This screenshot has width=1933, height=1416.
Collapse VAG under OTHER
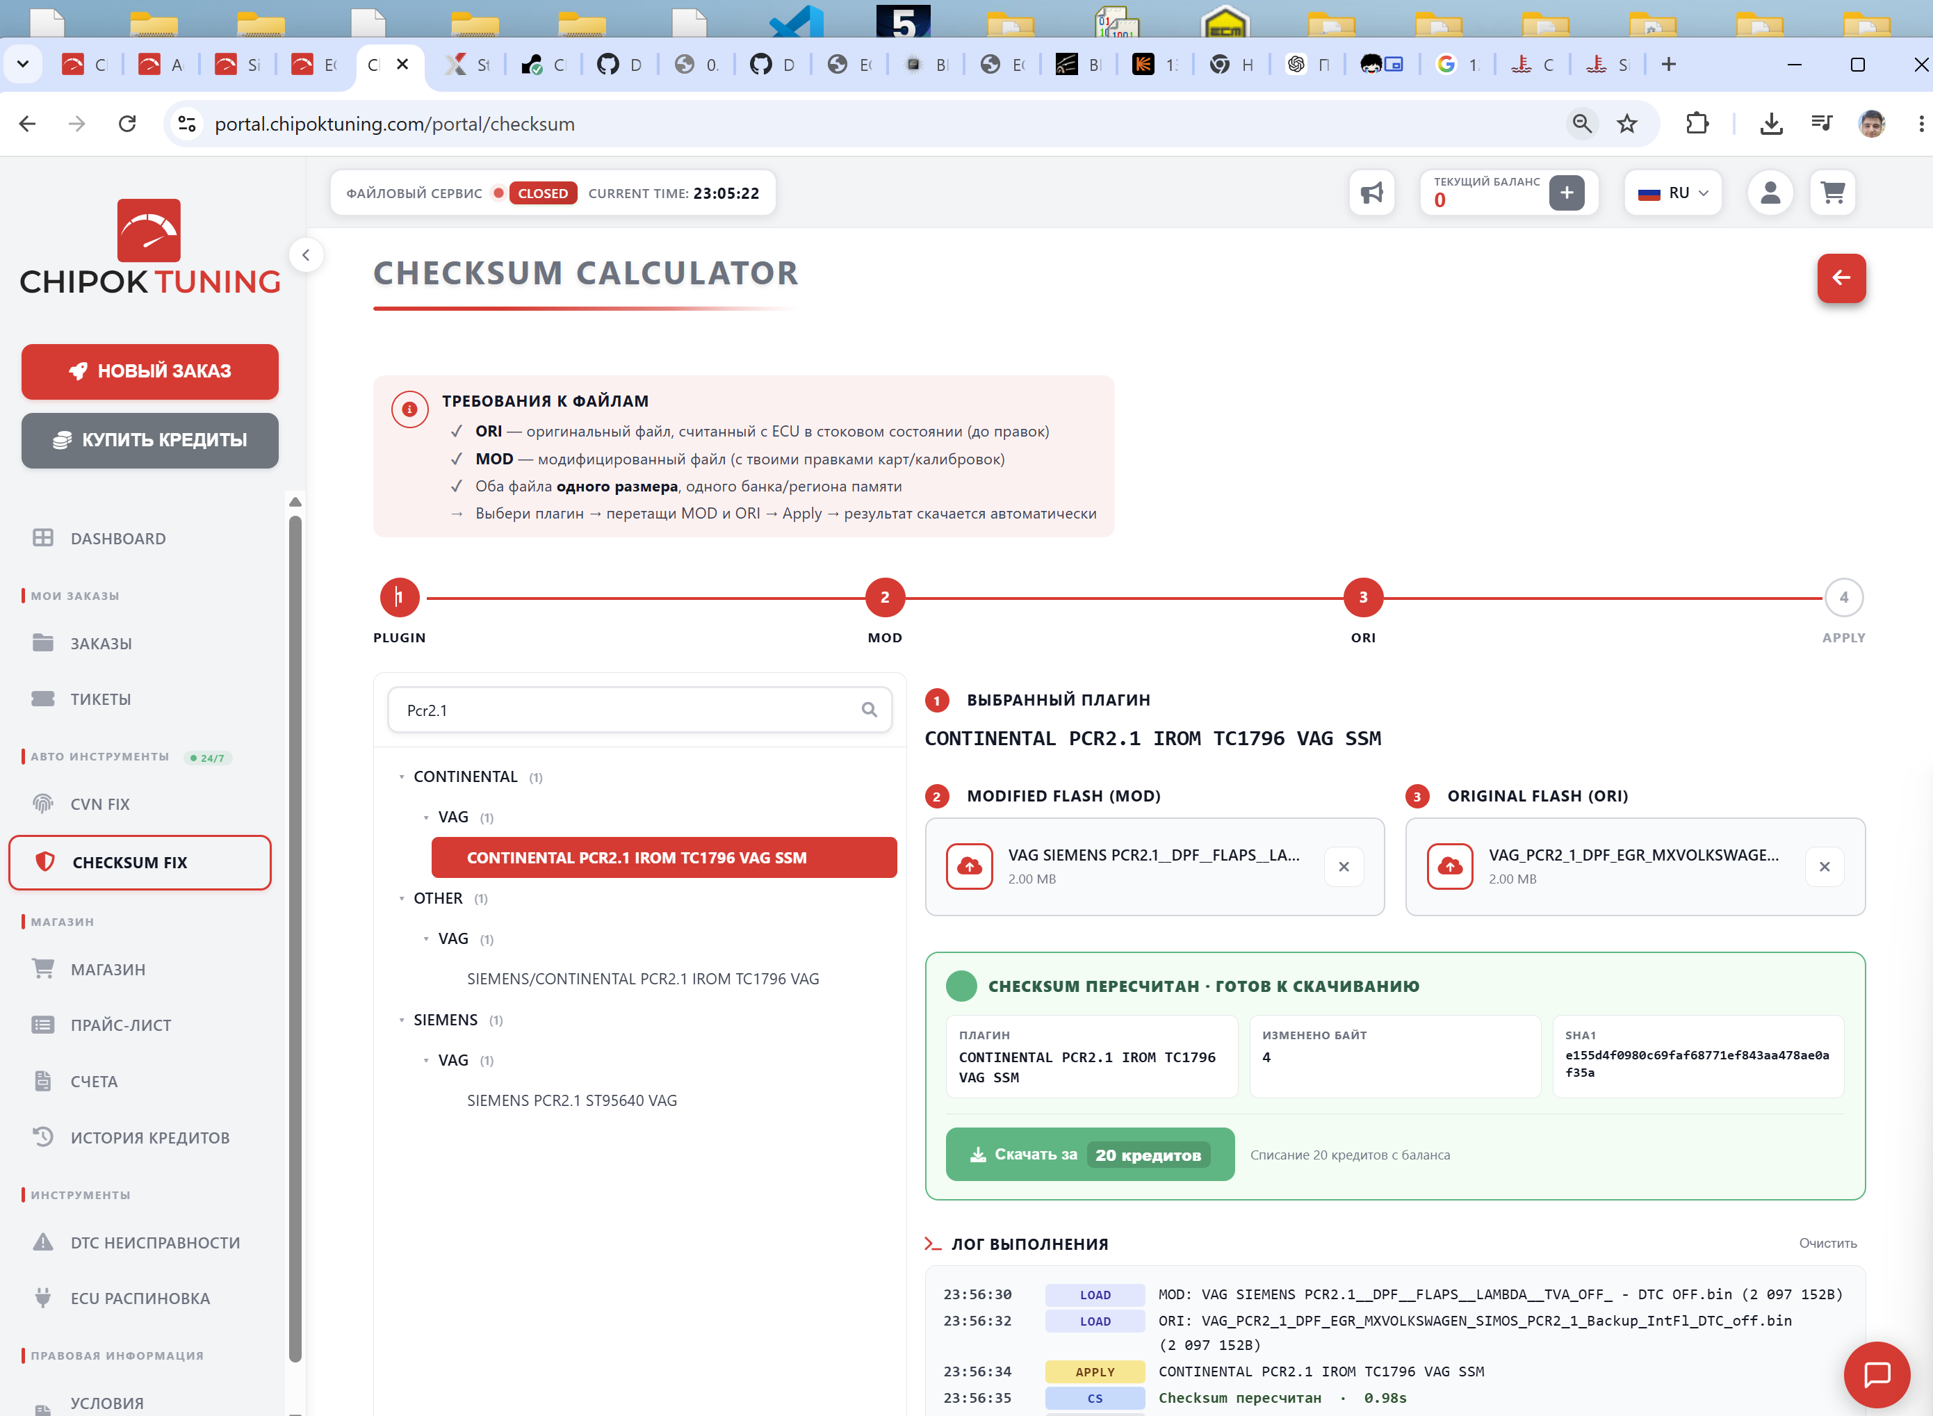[426, 938]
